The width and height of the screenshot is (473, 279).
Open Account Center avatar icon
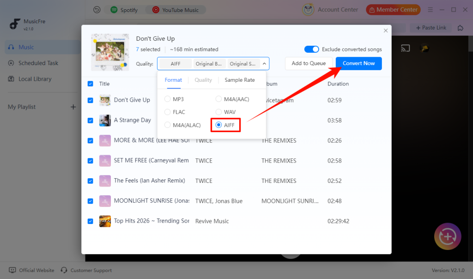(308, 10)
